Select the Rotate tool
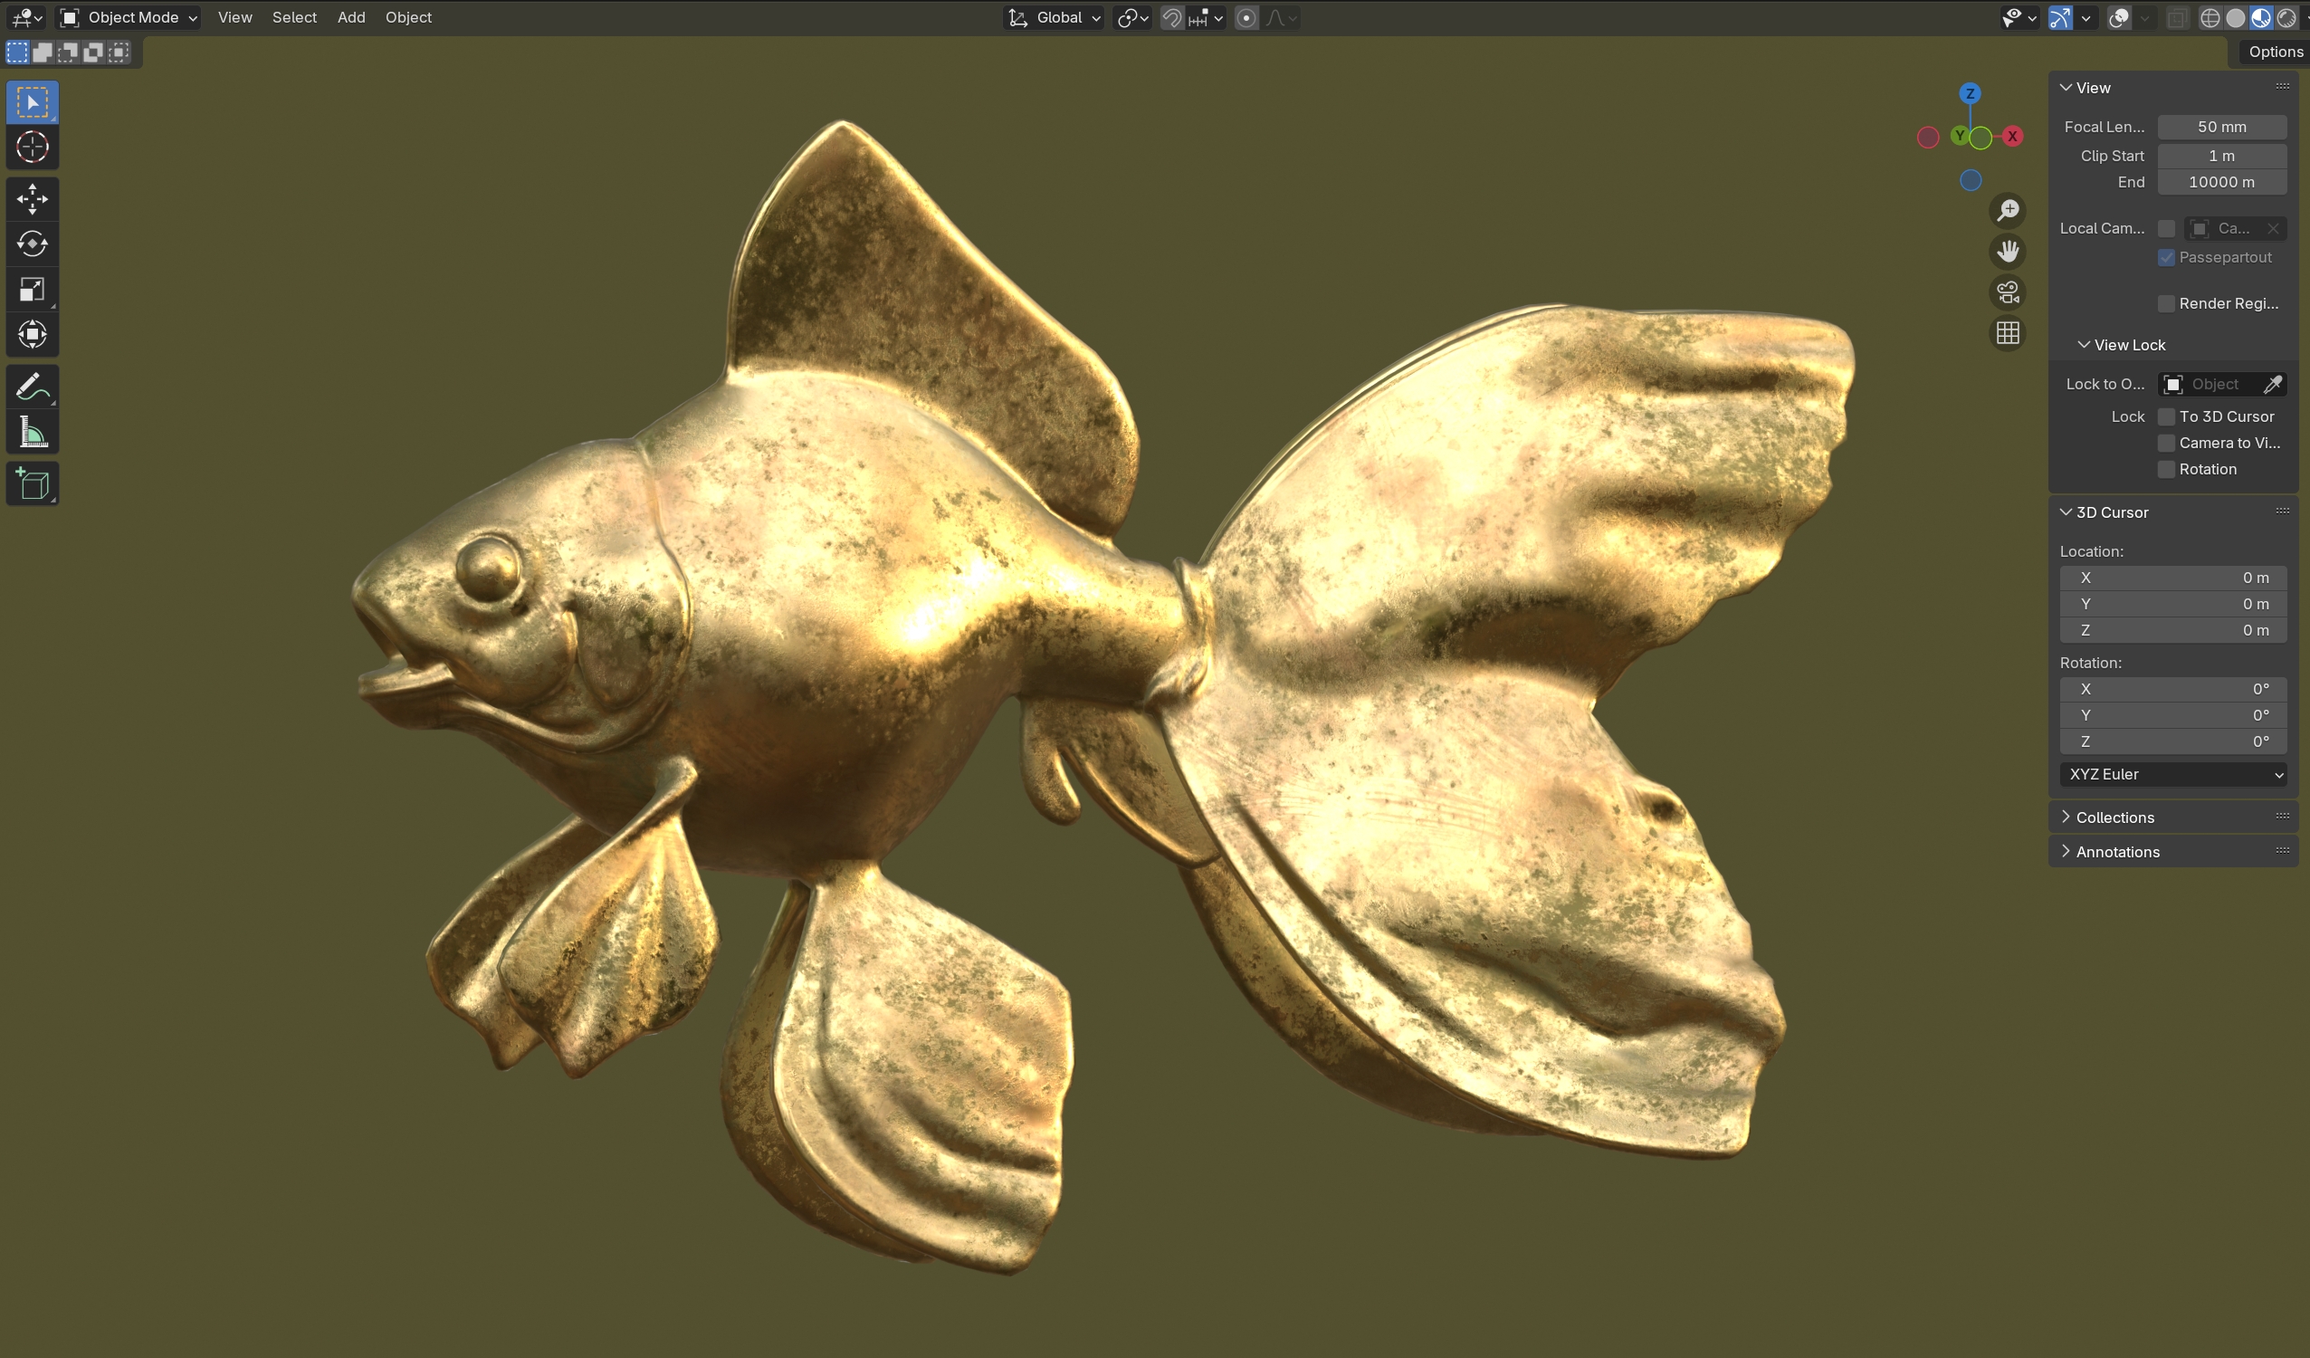 tap(32, 244)
